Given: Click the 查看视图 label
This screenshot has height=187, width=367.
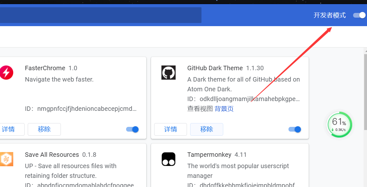Looking at the screenshot, I should (200, 109).
